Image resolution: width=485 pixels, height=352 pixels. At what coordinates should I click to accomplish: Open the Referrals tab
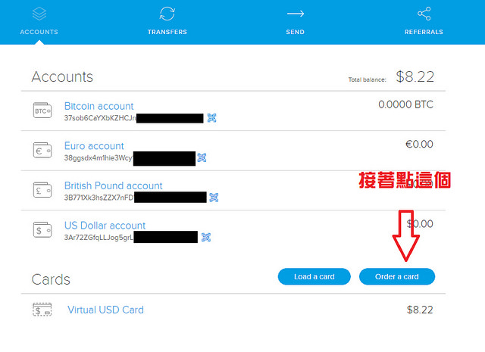[x=424, y=20]
